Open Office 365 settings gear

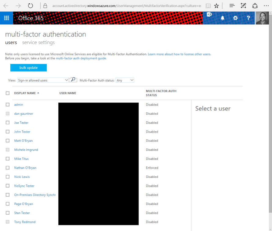point(235,18)
